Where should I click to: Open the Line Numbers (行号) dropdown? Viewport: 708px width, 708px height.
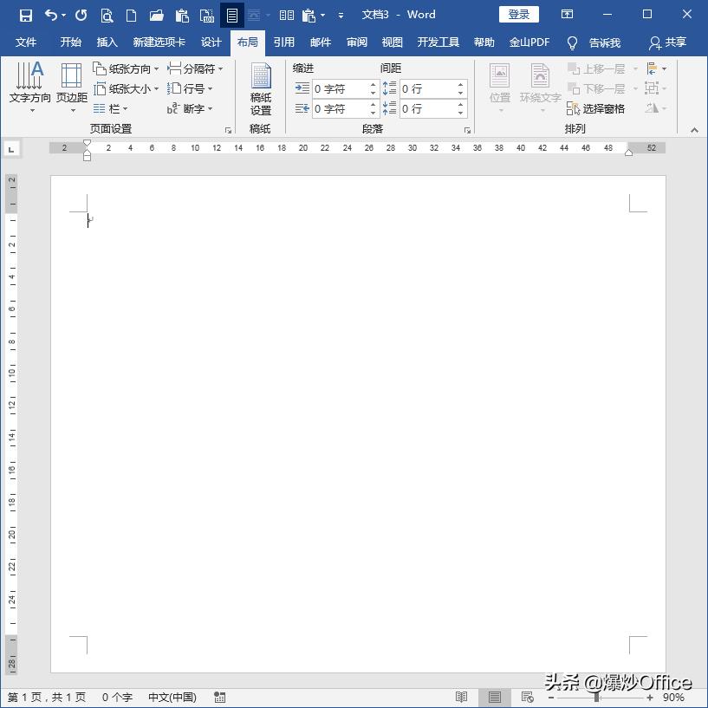coord(190,88)
